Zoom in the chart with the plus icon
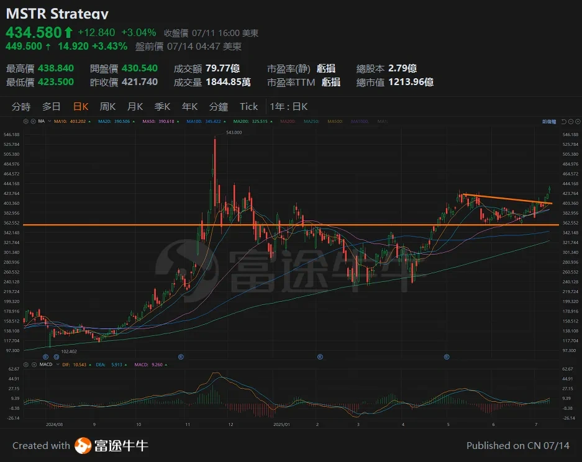The height and width of the screenshot is (462, 582). (x=578, y=122)
